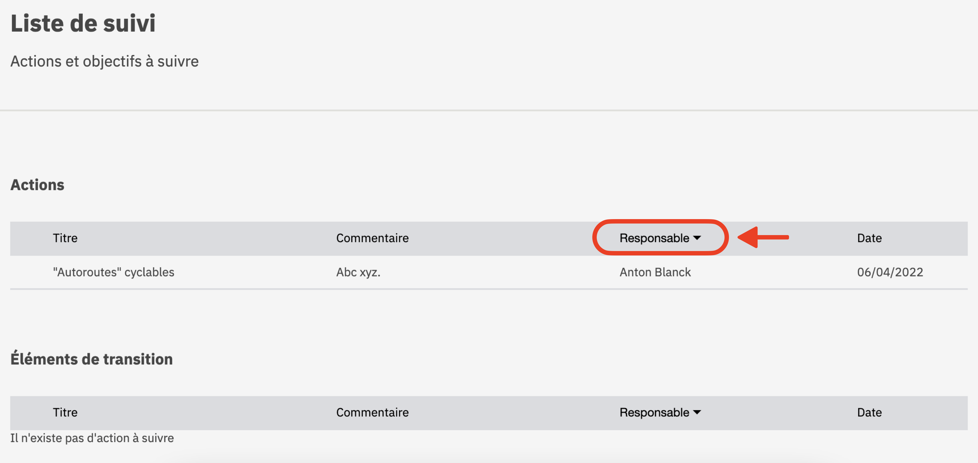Click subtitle Actions et objectifs à suivre
The image size is (978, 463).
[x=104, y=61]
